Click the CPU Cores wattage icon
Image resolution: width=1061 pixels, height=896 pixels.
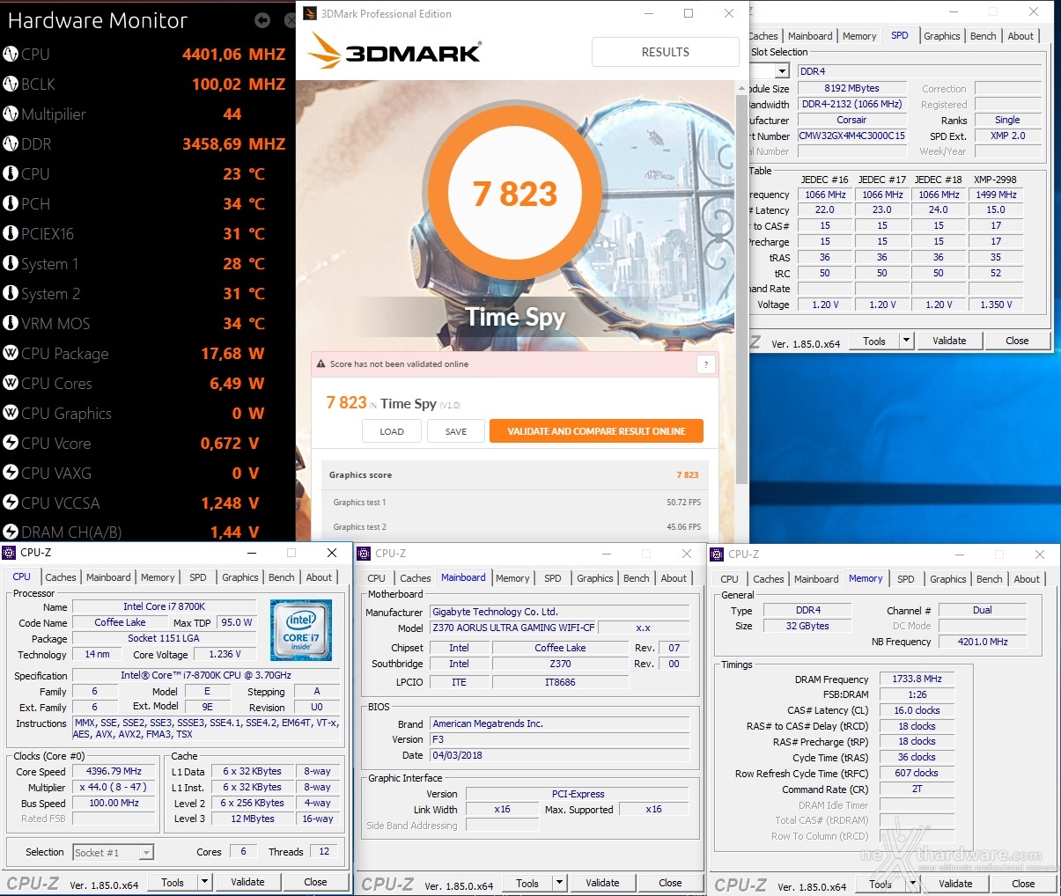point(11,383)
